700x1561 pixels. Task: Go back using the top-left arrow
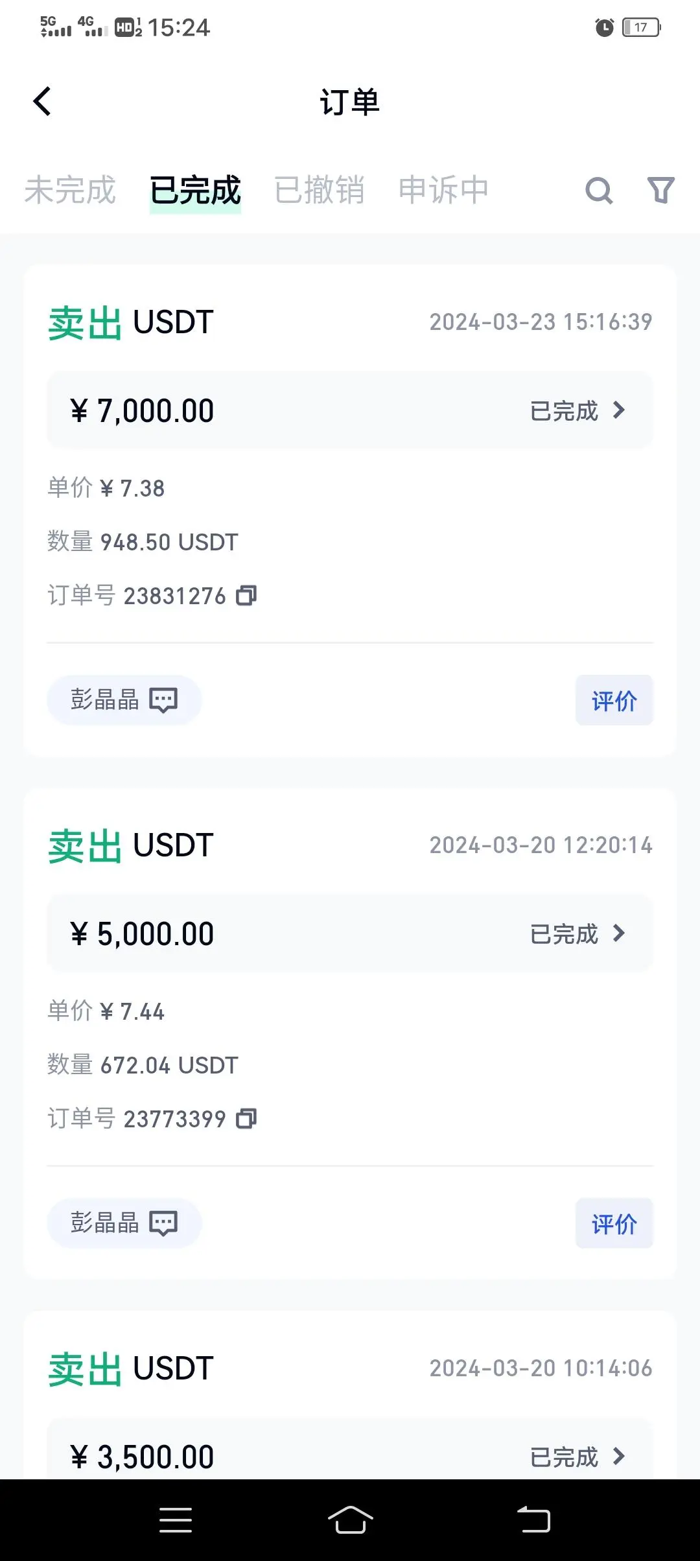pyautogui.click(x=42, y=101)
